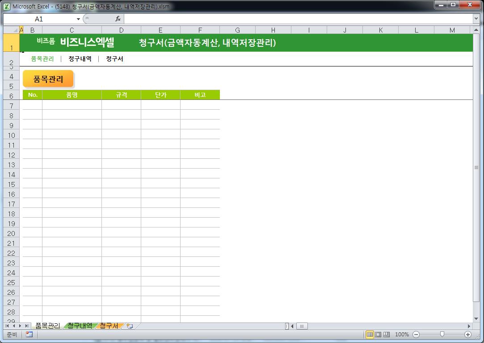Open the 청구내역 navigation link
Screen dimensions: 484x343
80,59
